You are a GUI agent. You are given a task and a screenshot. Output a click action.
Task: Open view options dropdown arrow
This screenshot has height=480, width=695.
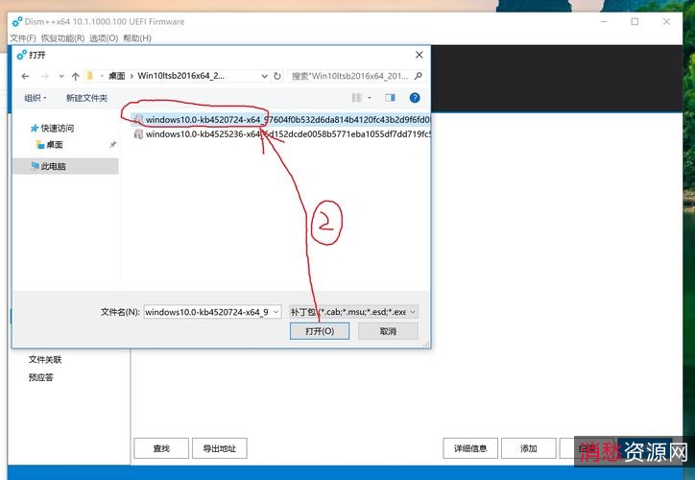pos(370,98)
